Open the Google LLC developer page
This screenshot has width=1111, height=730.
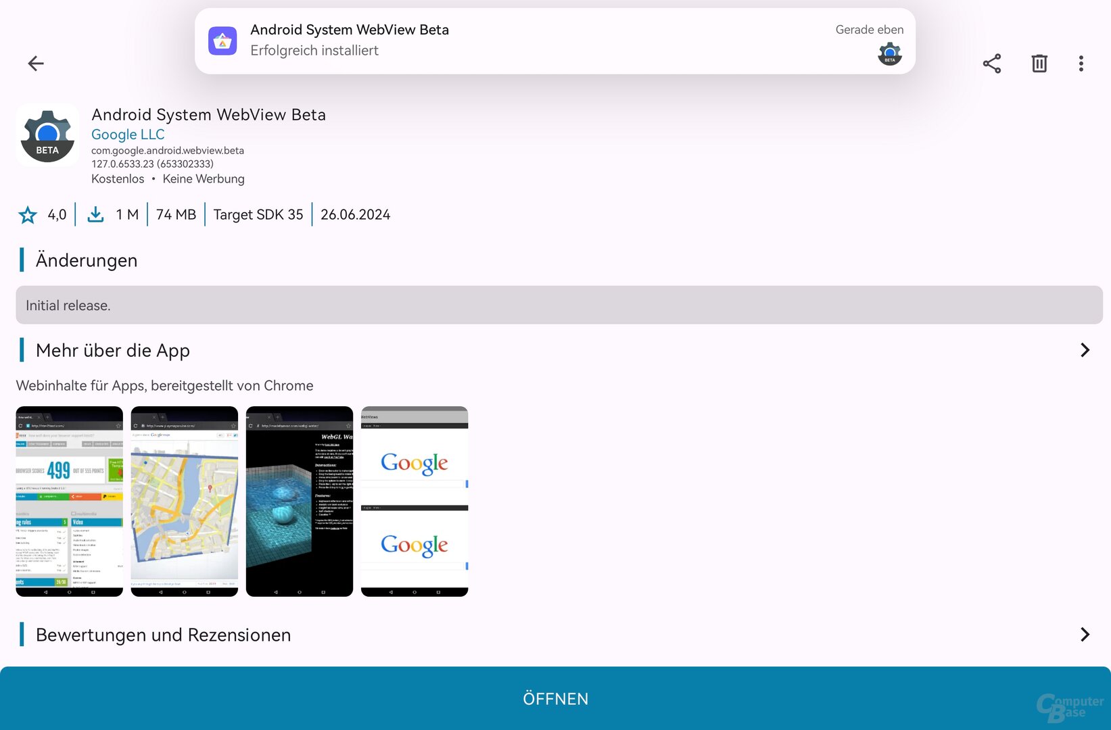(x=128, y=135)
